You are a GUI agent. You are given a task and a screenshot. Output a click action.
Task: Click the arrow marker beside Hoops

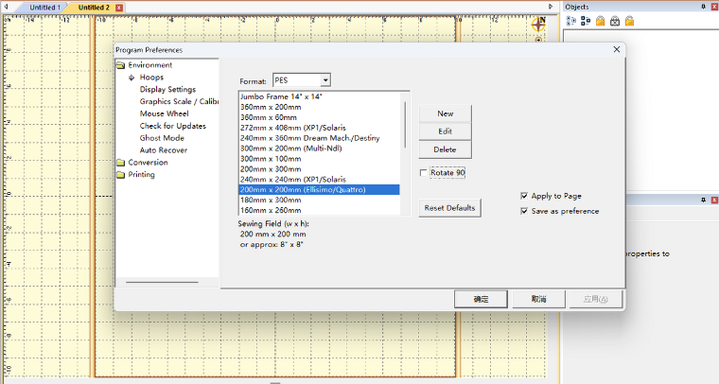[132, 78]
